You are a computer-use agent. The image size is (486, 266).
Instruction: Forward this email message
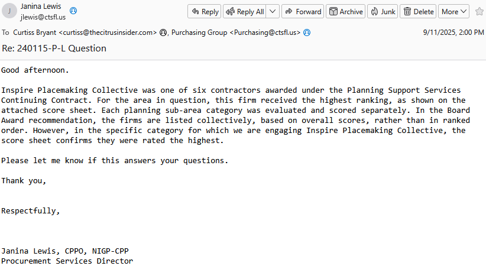(x=303, y=11)
